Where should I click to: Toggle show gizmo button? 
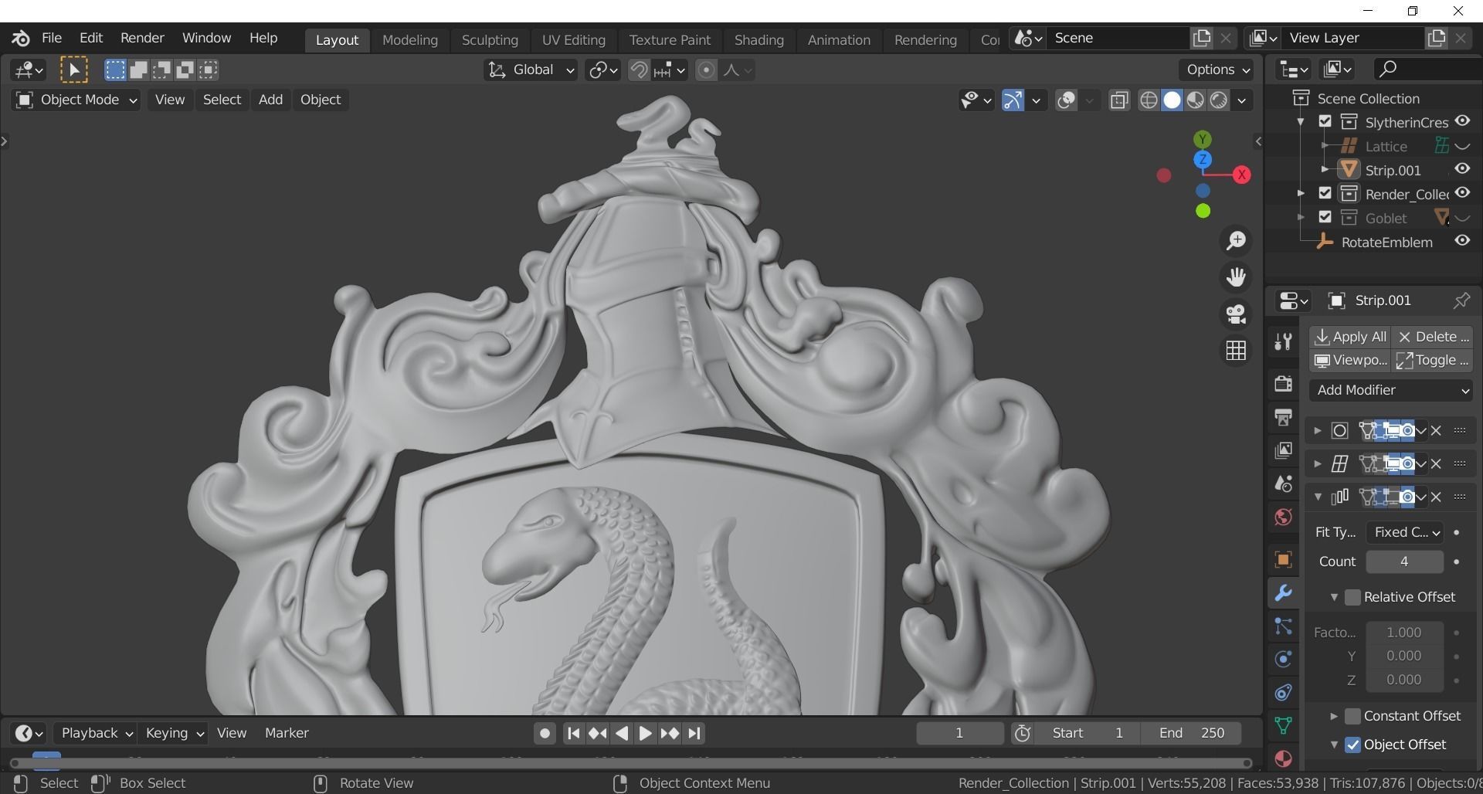coord(1013,100)
